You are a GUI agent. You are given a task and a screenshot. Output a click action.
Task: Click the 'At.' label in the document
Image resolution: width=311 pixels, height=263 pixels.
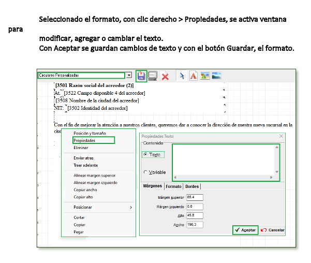[x=57, y=93]
